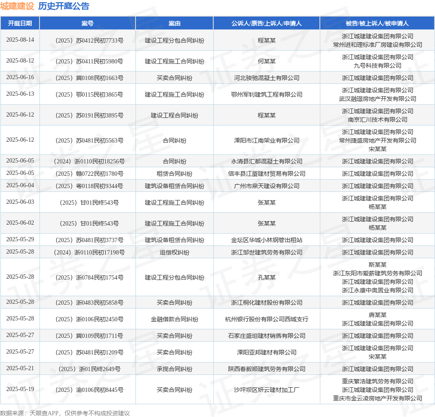Screen dimensions: 435x417
Task: Click defendant 武汉融璟房地产开发有限公司
Action: (378, 99)
